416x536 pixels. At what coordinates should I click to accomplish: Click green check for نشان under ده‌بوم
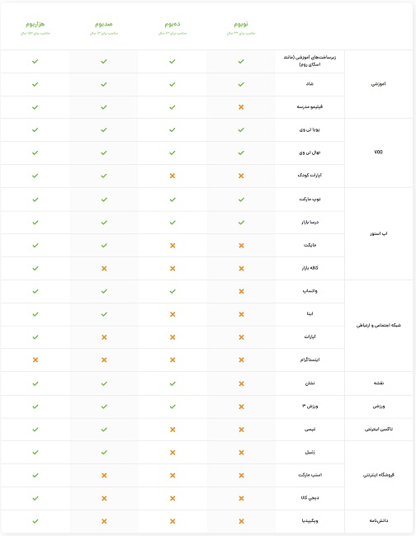[173, 383]
